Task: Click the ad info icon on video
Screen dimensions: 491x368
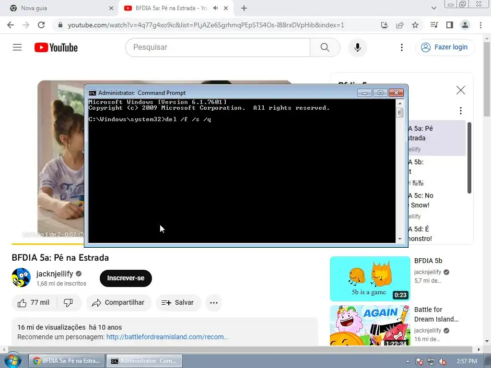Action: point(81,234)
